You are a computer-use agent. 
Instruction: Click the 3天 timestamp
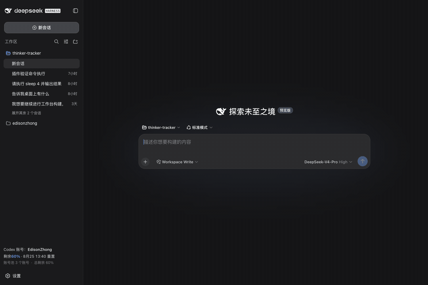pos(74,104)
